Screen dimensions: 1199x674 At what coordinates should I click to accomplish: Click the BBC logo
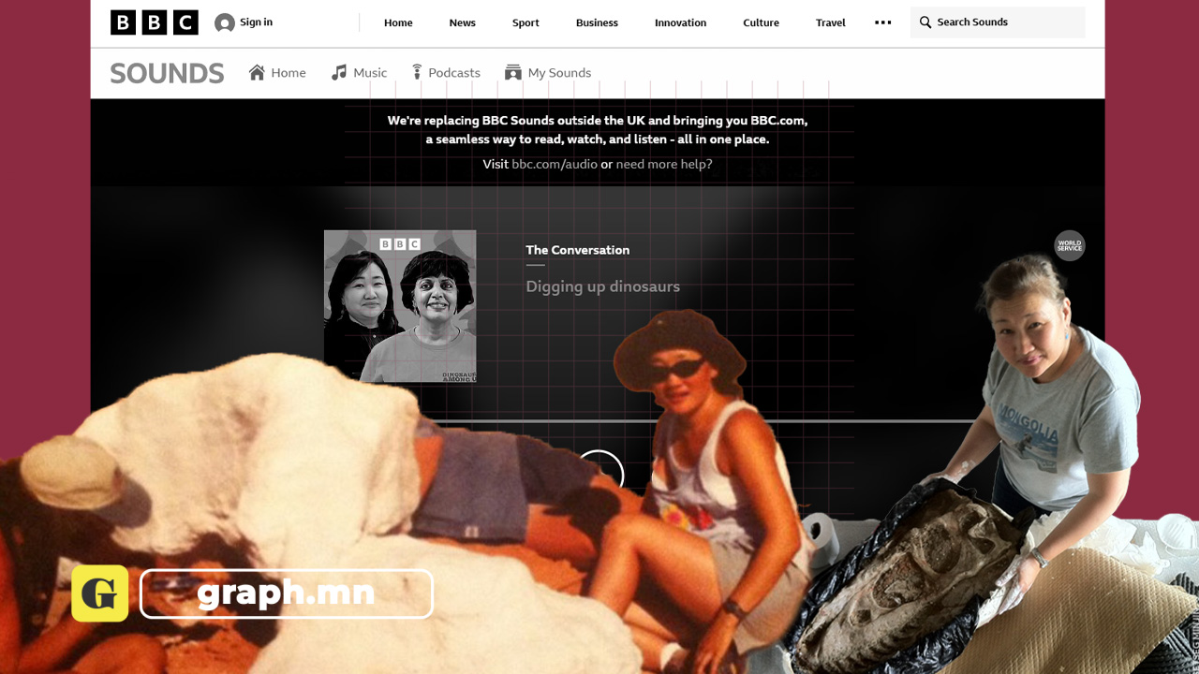(x=154, y=22)
